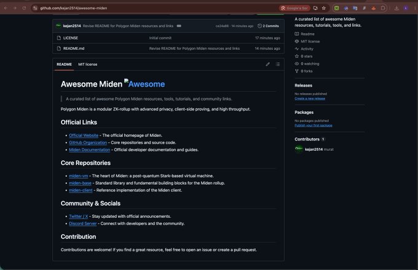Click the eye icon beside 0 watching
The image size is (418, 270).
[297, 64]
